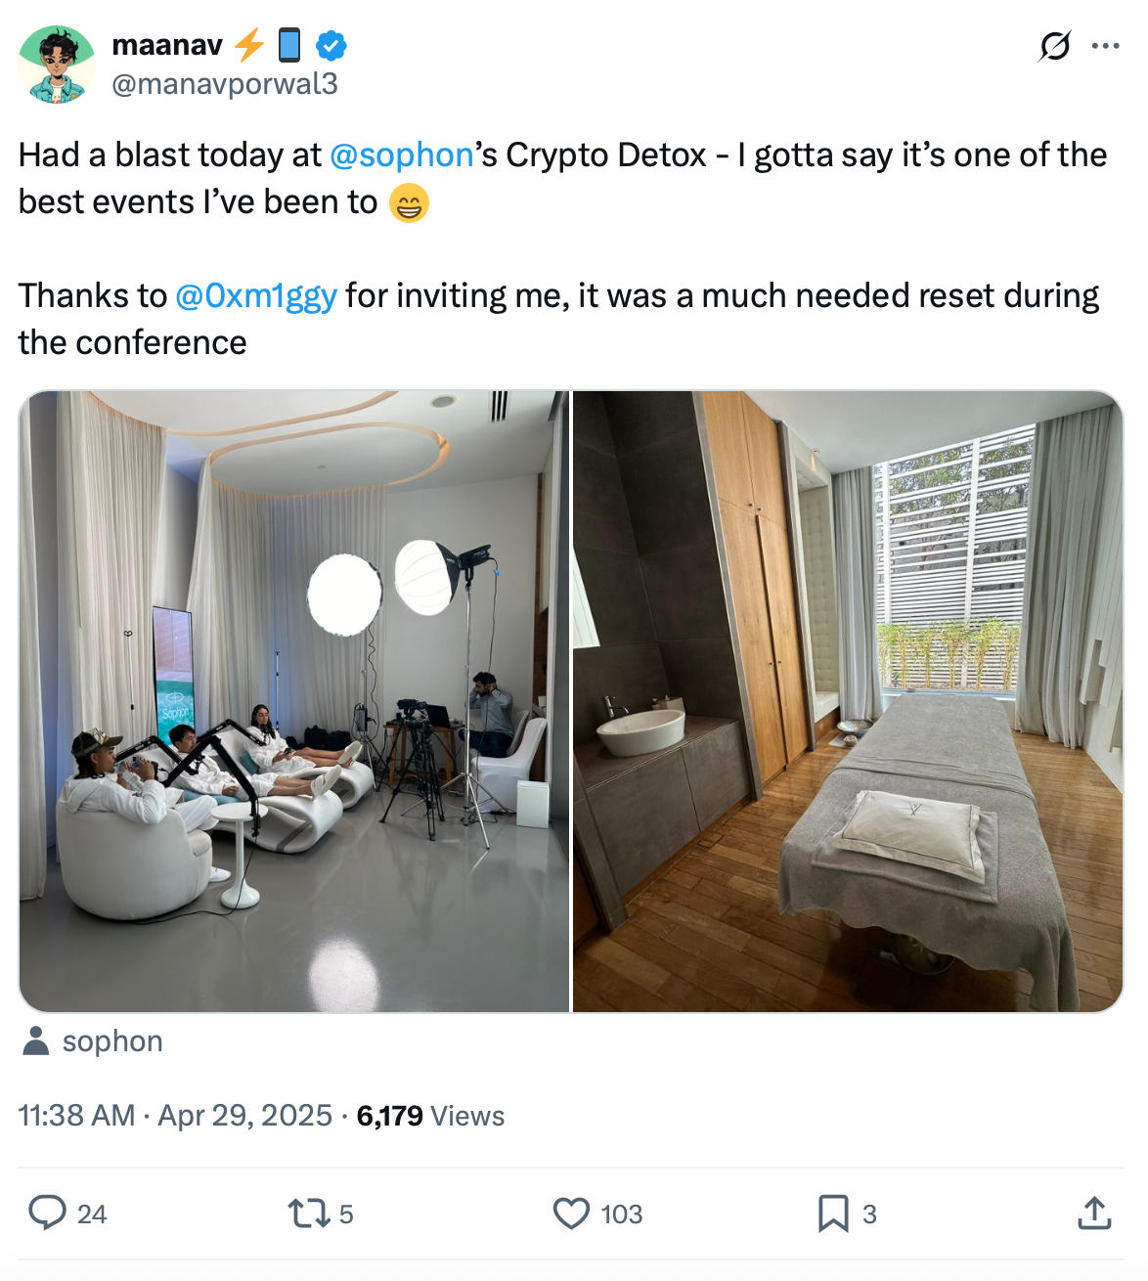1148x1281 pixels.
Task: Click the tagged person sophon label
Action: click(112, 1041)
